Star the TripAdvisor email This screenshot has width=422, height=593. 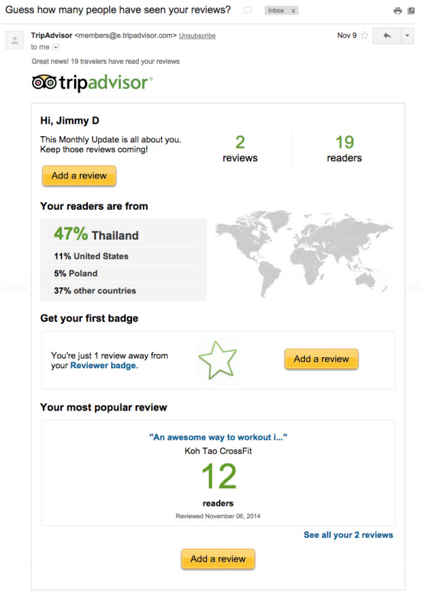365,35
